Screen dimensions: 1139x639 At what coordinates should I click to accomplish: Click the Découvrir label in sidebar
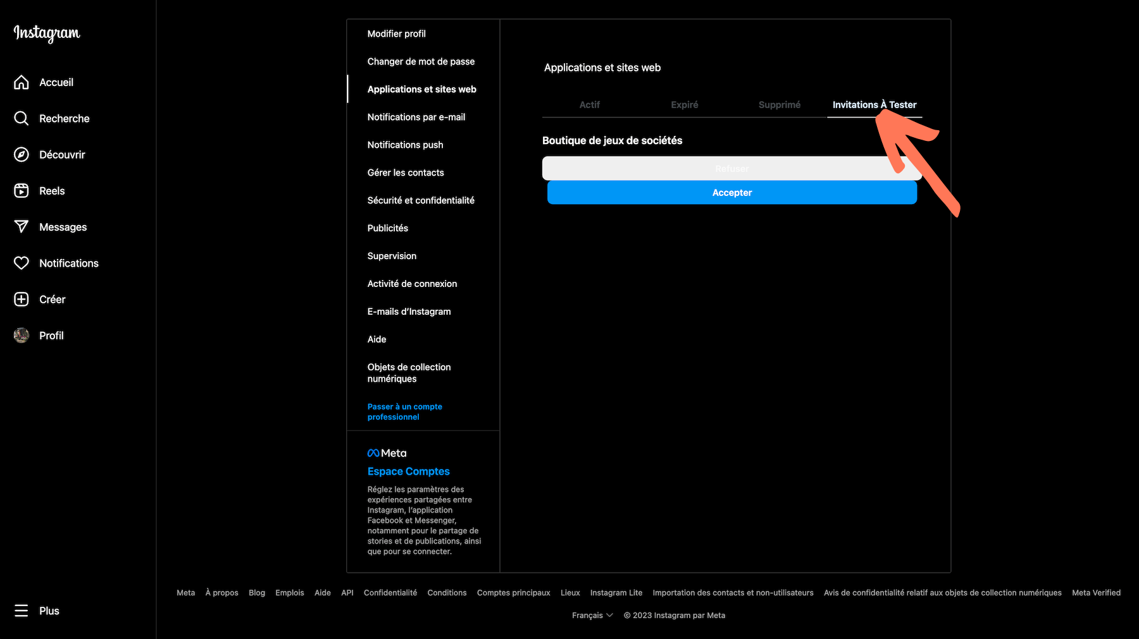(62, 154)
